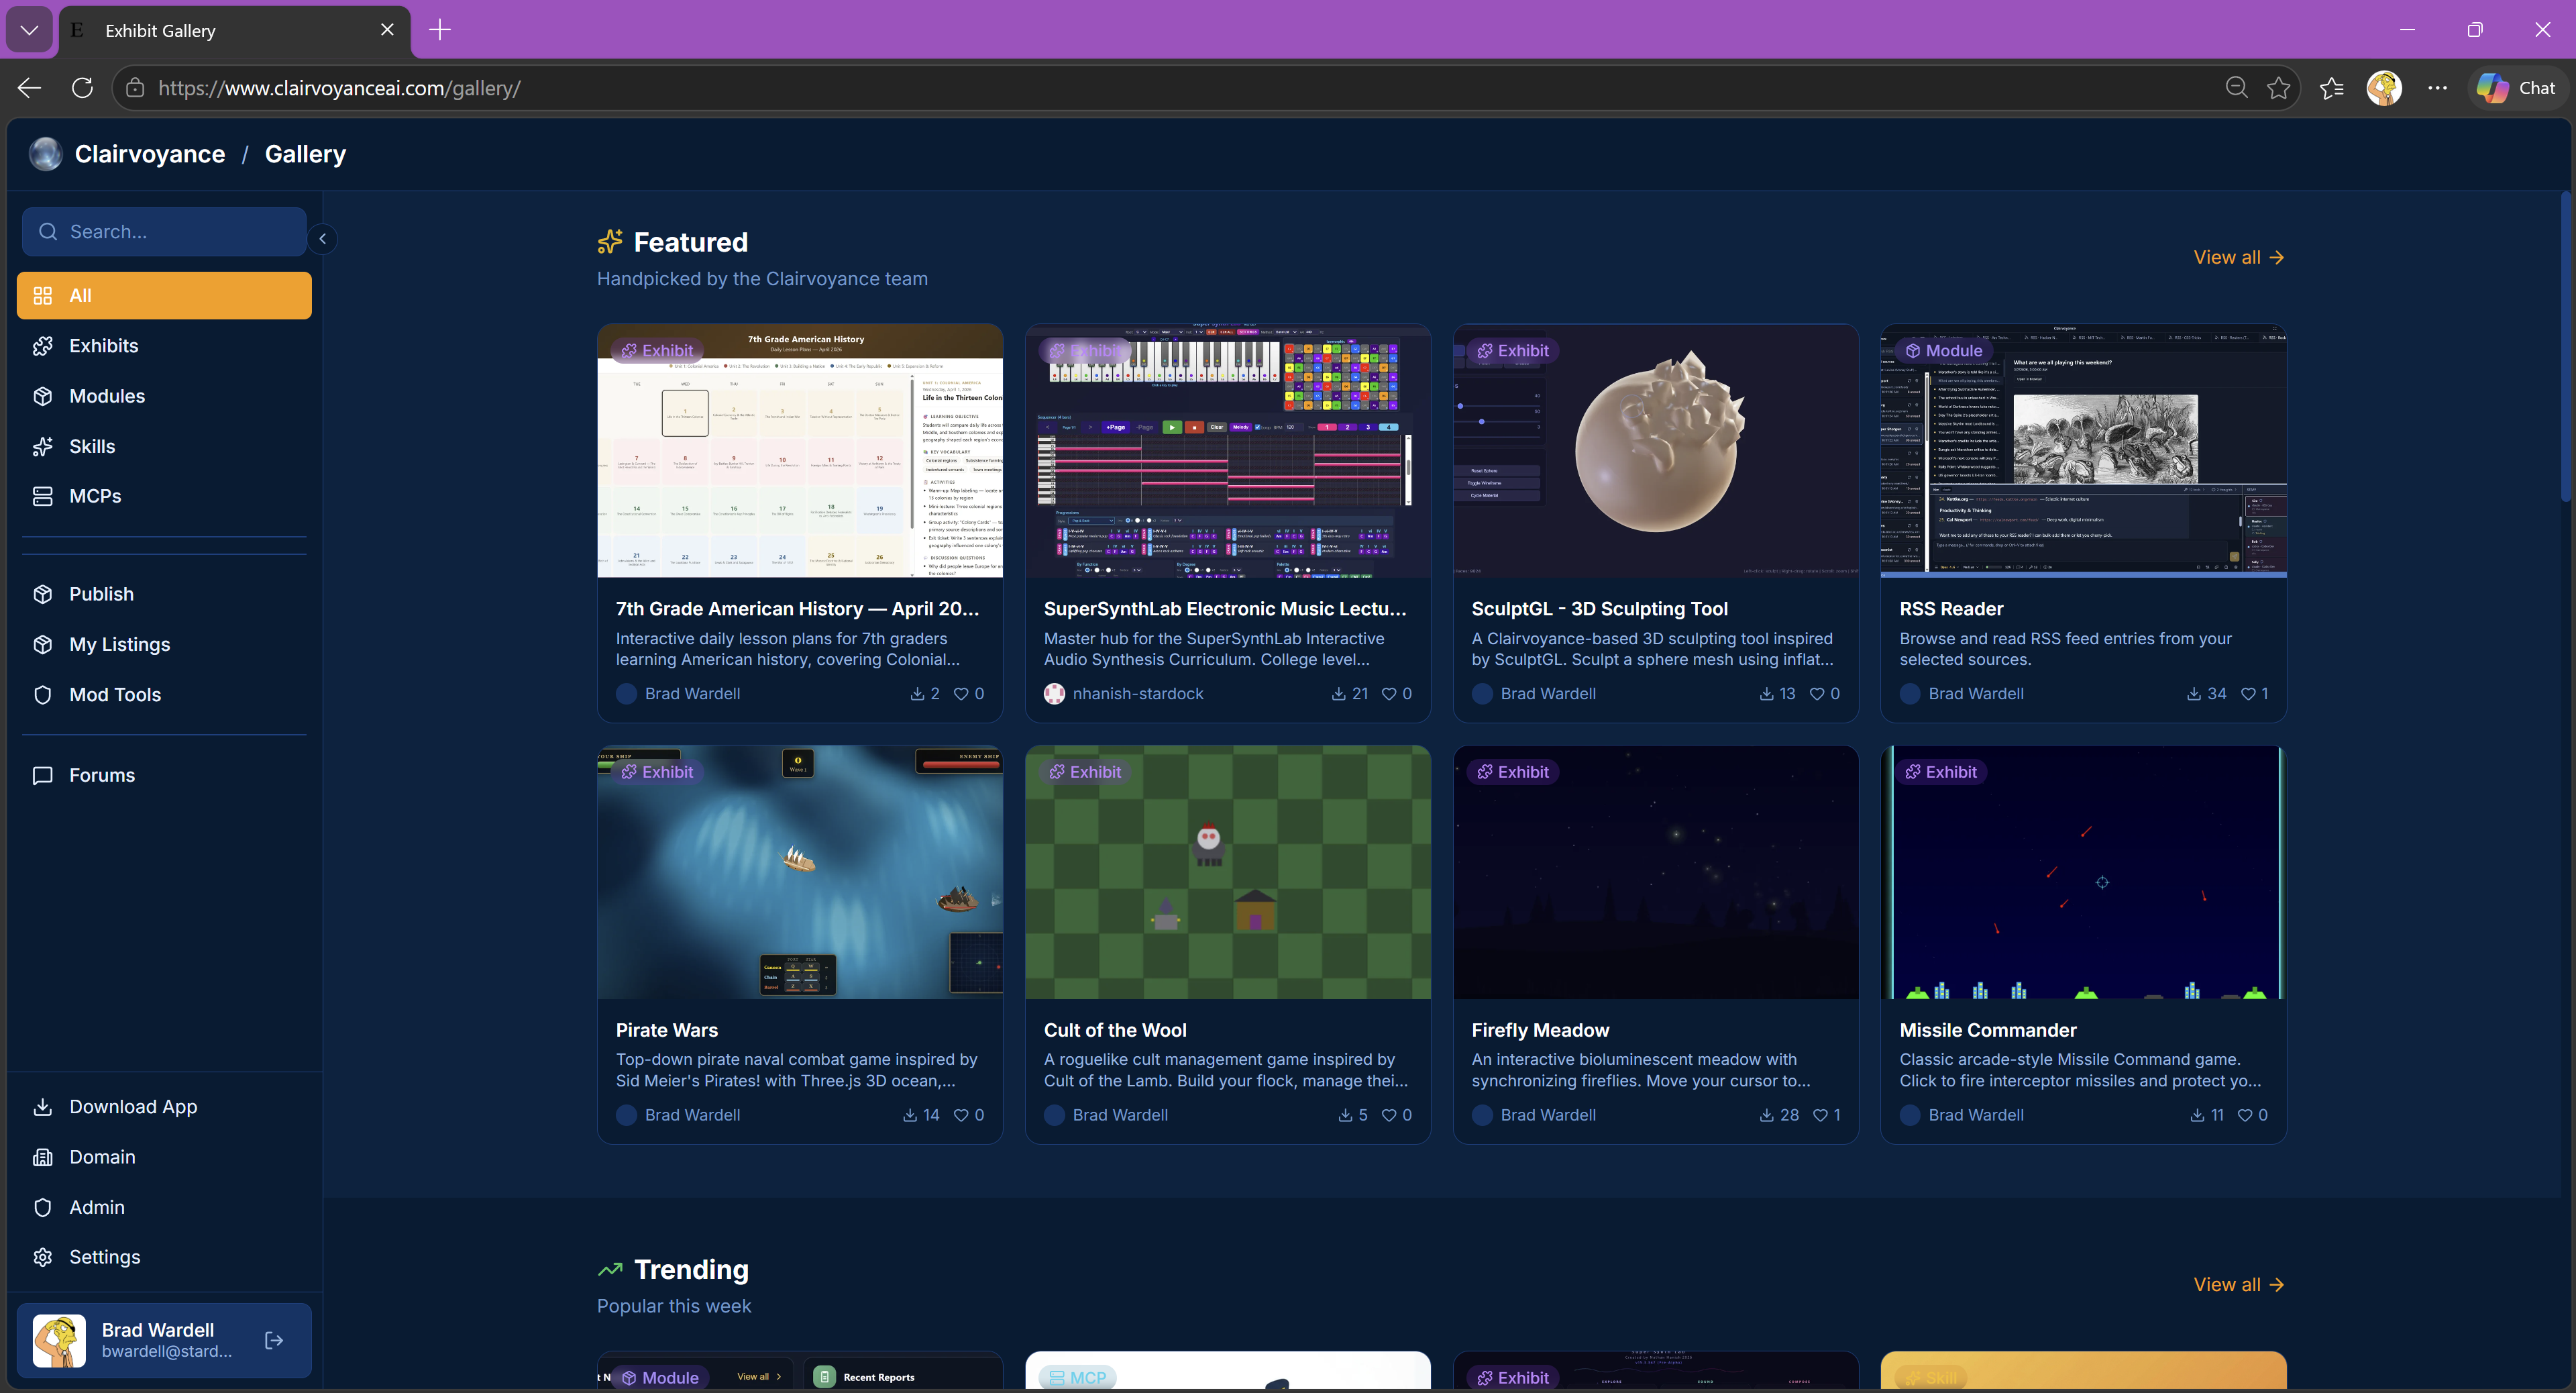Collapse the sidebar with the chevron button

coord(322,238)
